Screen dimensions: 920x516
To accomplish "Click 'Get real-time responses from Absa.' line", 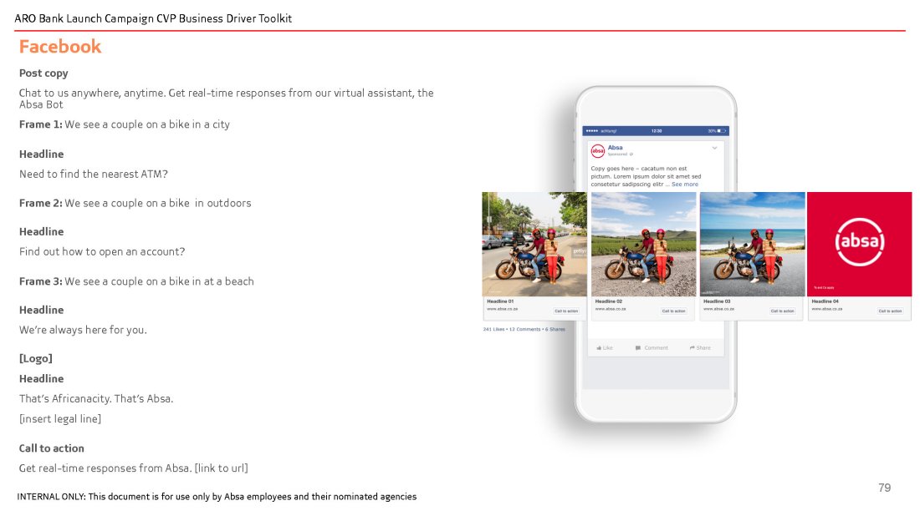I will [105, 468].
